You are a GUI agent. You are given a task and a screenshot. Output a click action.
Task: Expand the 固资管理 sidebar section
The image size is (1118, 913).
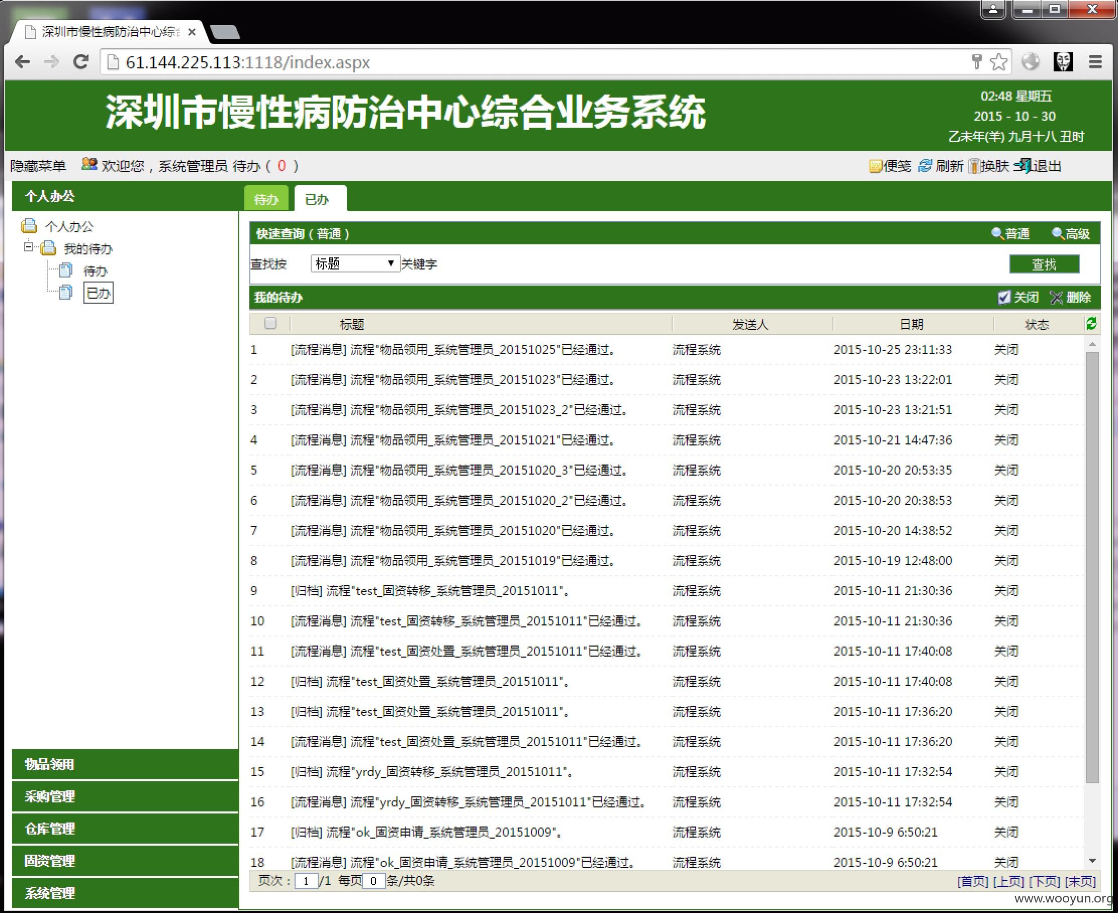pos(125,860)
